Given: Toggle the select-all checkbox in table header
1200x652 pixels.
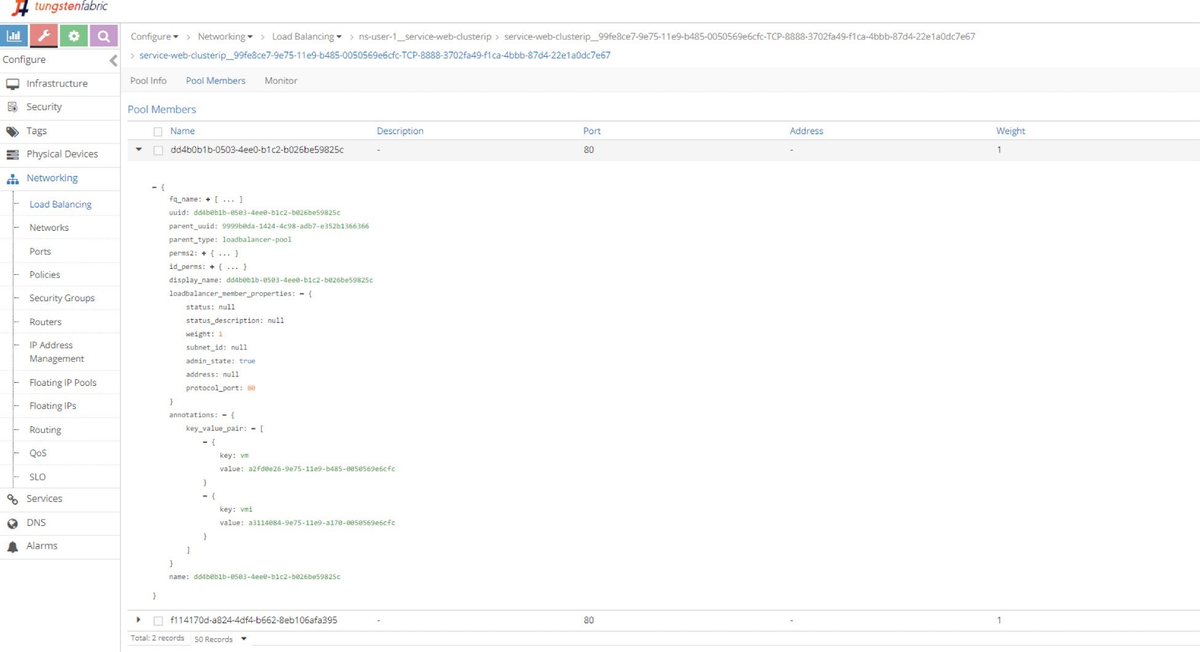Looking at the screenshot, I should coord(158,132).
